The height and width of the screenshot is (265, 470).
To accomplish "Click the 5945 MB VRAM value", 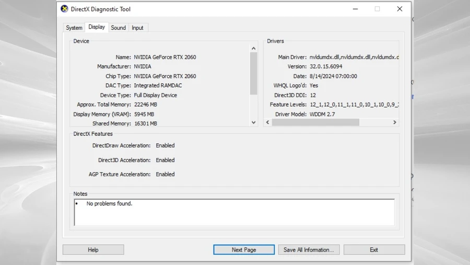I will (x=144, y=114).
